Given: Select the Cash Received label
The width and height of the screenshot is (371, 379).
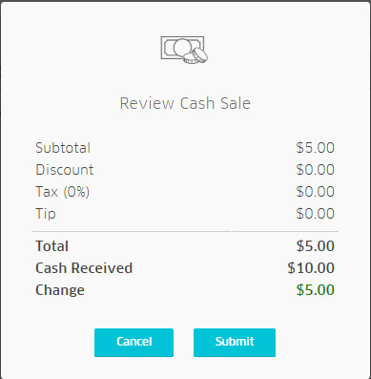Looking at the screenshot, I should pyautogui.click(x=84, y=268).
